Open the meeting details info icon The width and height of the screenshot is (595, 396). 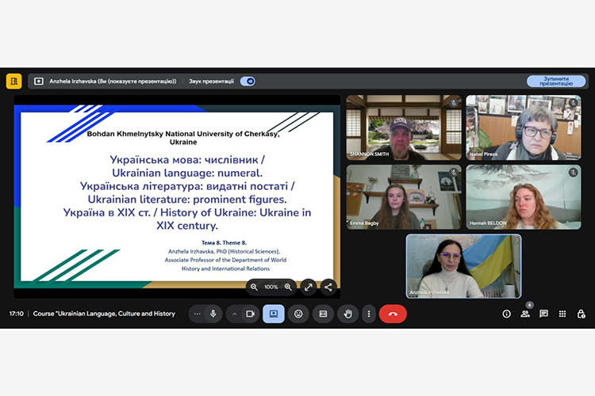pos(506,314)
